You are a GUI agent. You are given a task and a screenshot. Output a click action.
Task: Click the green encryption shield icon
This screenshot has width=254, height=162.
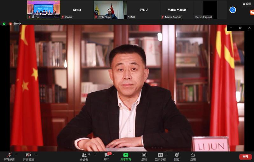4,24
